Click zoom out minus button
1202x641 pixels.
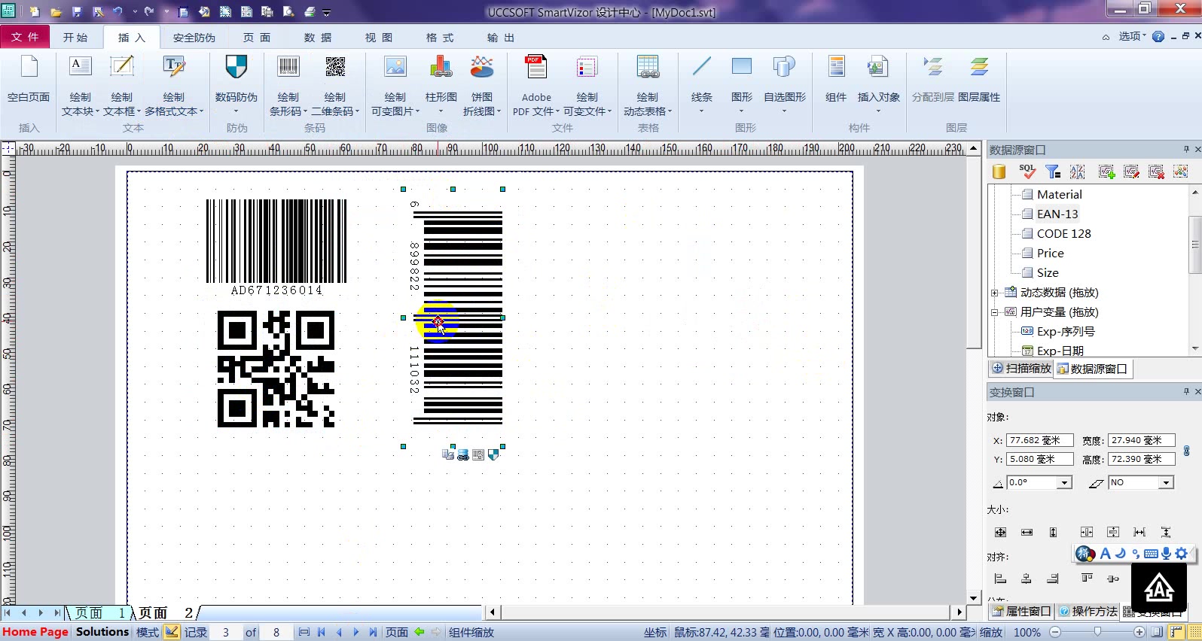[x=1055, y=633]
